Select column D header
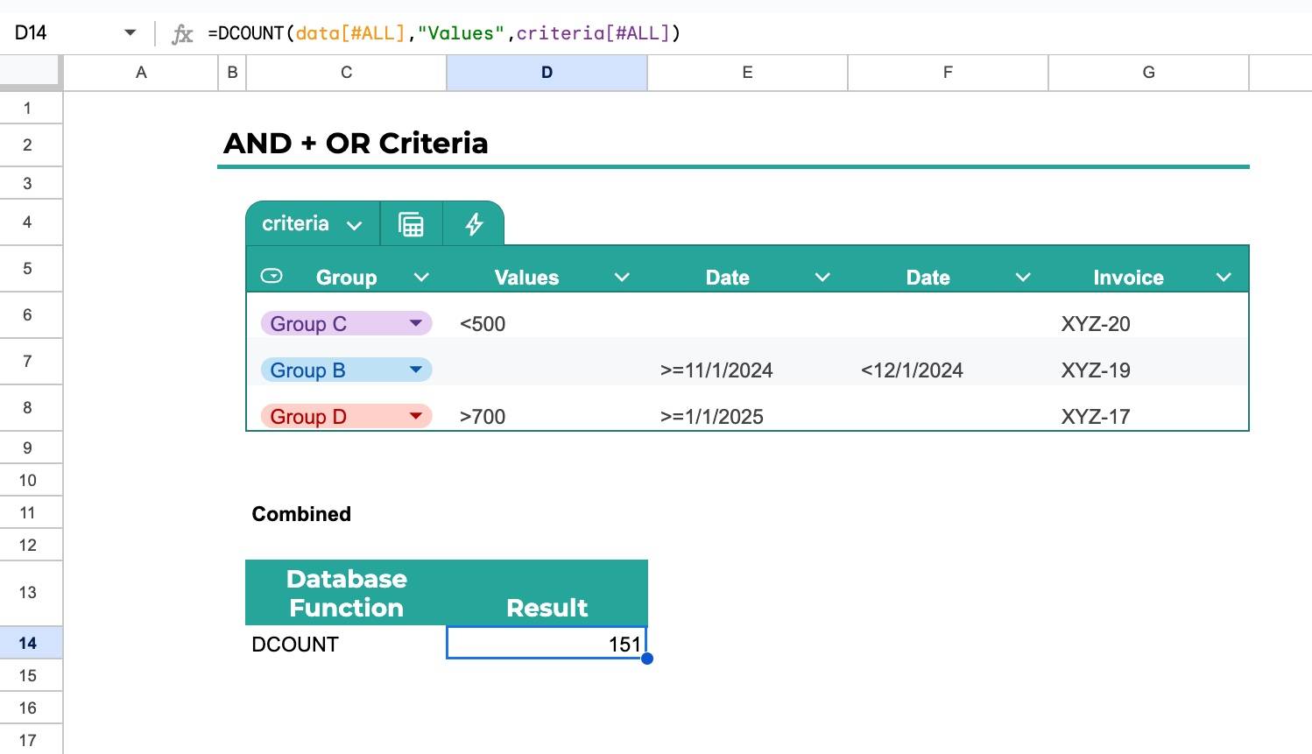This screenshot has height=754, width=1312. tap(547, 73)
